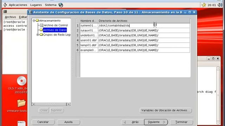Maximize the Asistente de Configuración window
225x126 pixels.
click(x=189, y=12)
